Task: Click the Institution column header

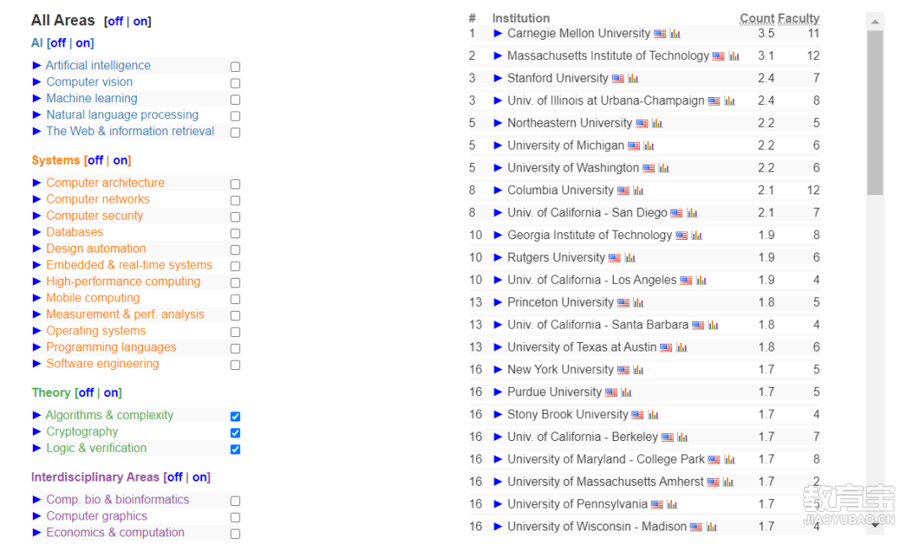Action: [521, 18]
